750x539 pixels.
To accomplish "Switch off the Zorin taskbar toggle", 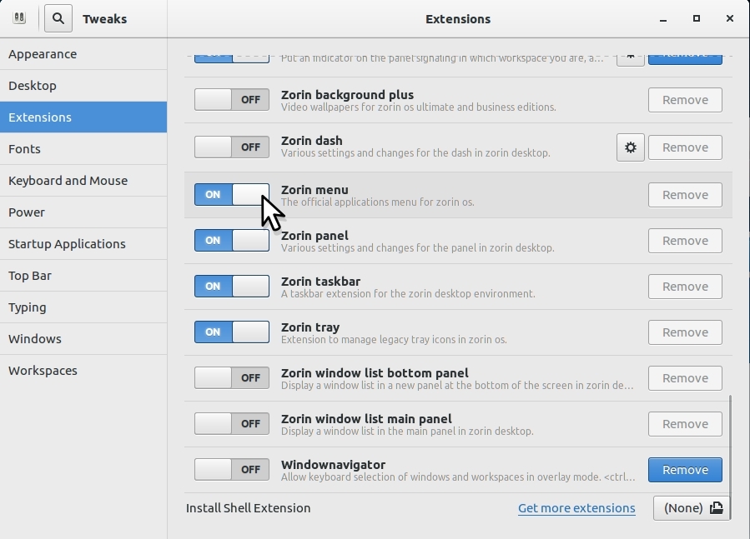I will point(232,287).
